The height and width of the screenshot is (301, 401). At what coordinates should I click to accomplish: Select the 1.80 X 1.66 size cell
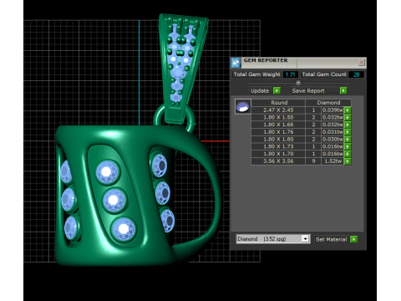(278, 125)
